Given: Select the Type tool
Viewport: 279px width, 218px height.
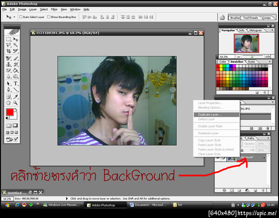Looking at the screenshot, I should click(x=16, y=83).
